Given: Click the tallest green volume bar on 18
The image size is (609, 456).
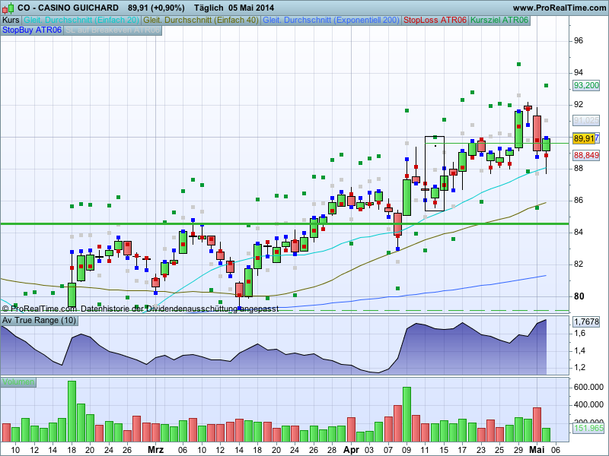Looking at the screenshot, I should [72, 411].
